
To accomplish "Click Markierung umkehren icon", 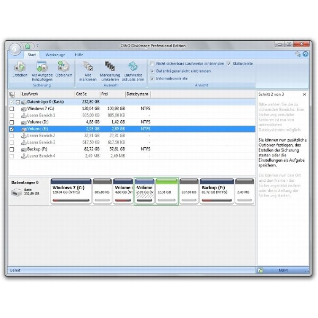I will [x=110, y=67].
